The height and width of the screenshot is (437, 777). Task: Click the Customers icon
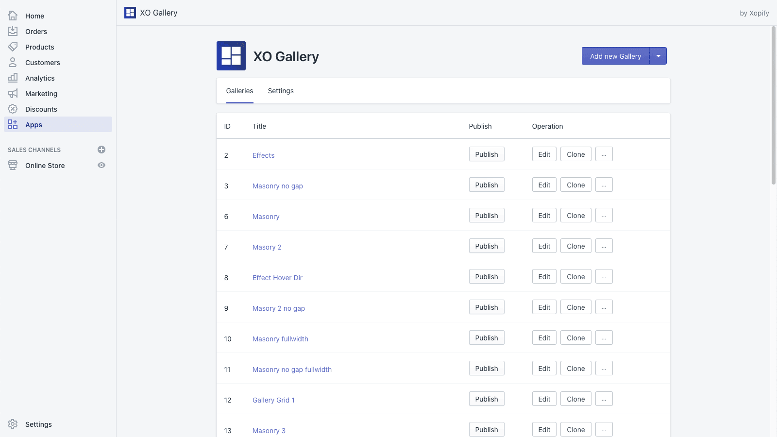13,62
